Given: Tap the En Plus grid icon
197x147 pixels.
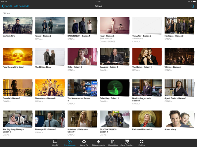Looking at the screenshot, I should point(142,142).
